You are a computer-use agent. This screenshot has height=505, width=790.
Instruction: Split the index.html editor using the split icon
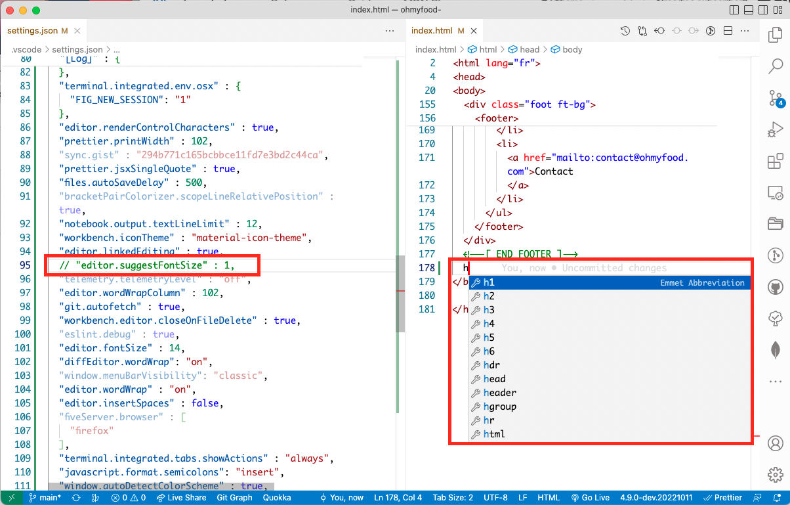tap(729, 30)
